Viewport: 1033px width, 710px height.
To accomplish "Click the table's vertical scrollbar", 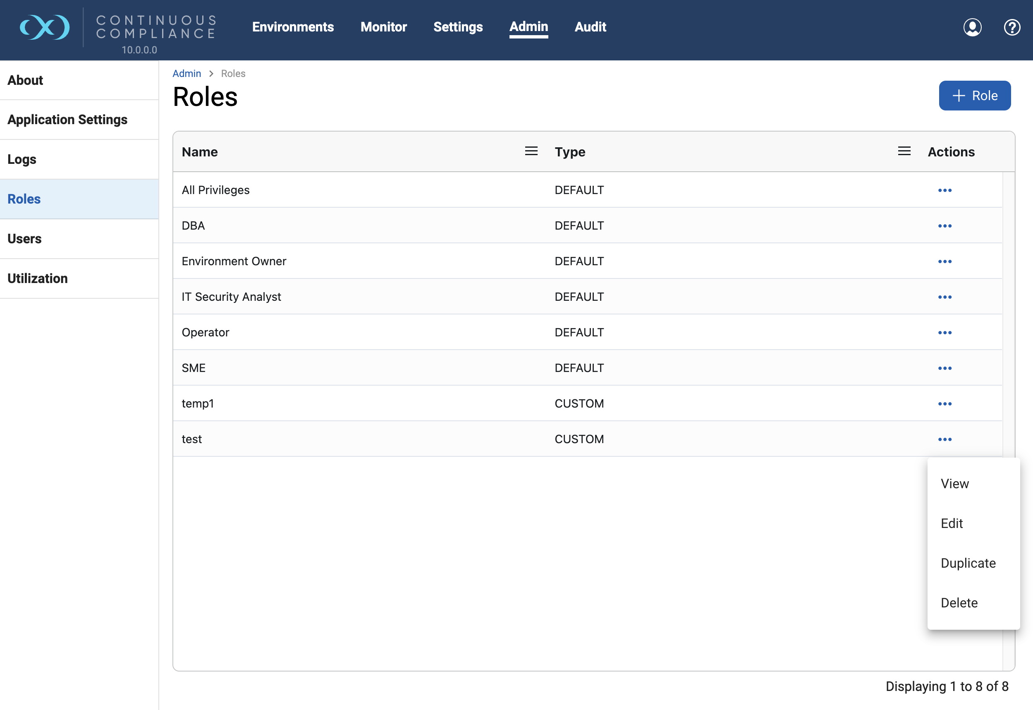I will (x=1008, y=312).
